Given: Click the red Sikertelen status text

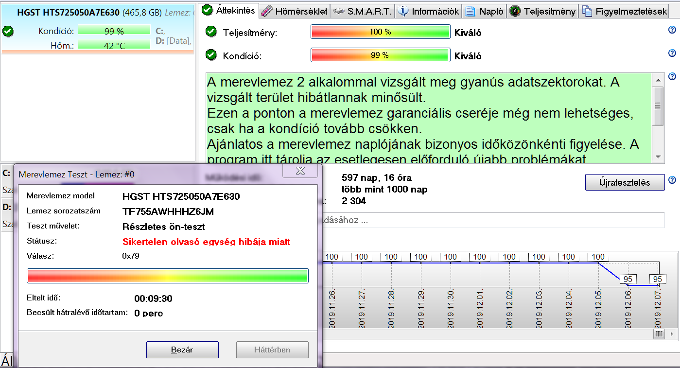Looking at the screenshot, I should [x=206, y=242].
